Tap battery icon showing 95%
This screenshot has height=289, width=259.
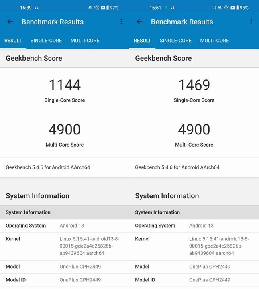tap(237, 8)
